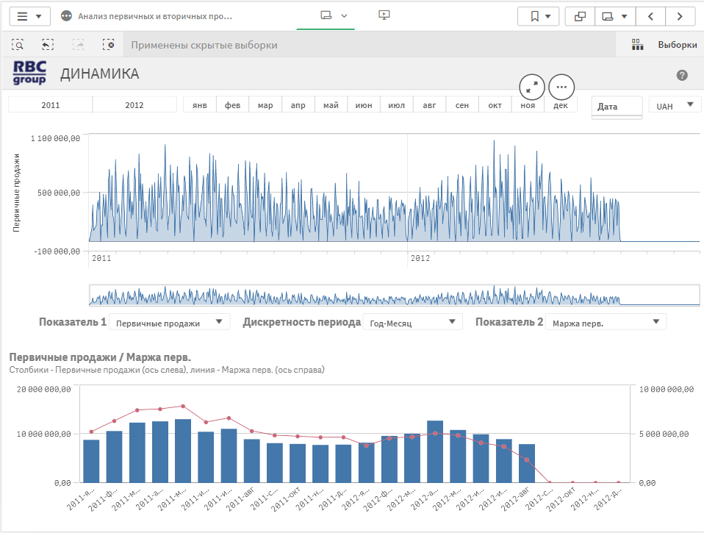Open the Выборки selections tool
Viewport: 704px width, 533px height.
[x=665, y=45]
